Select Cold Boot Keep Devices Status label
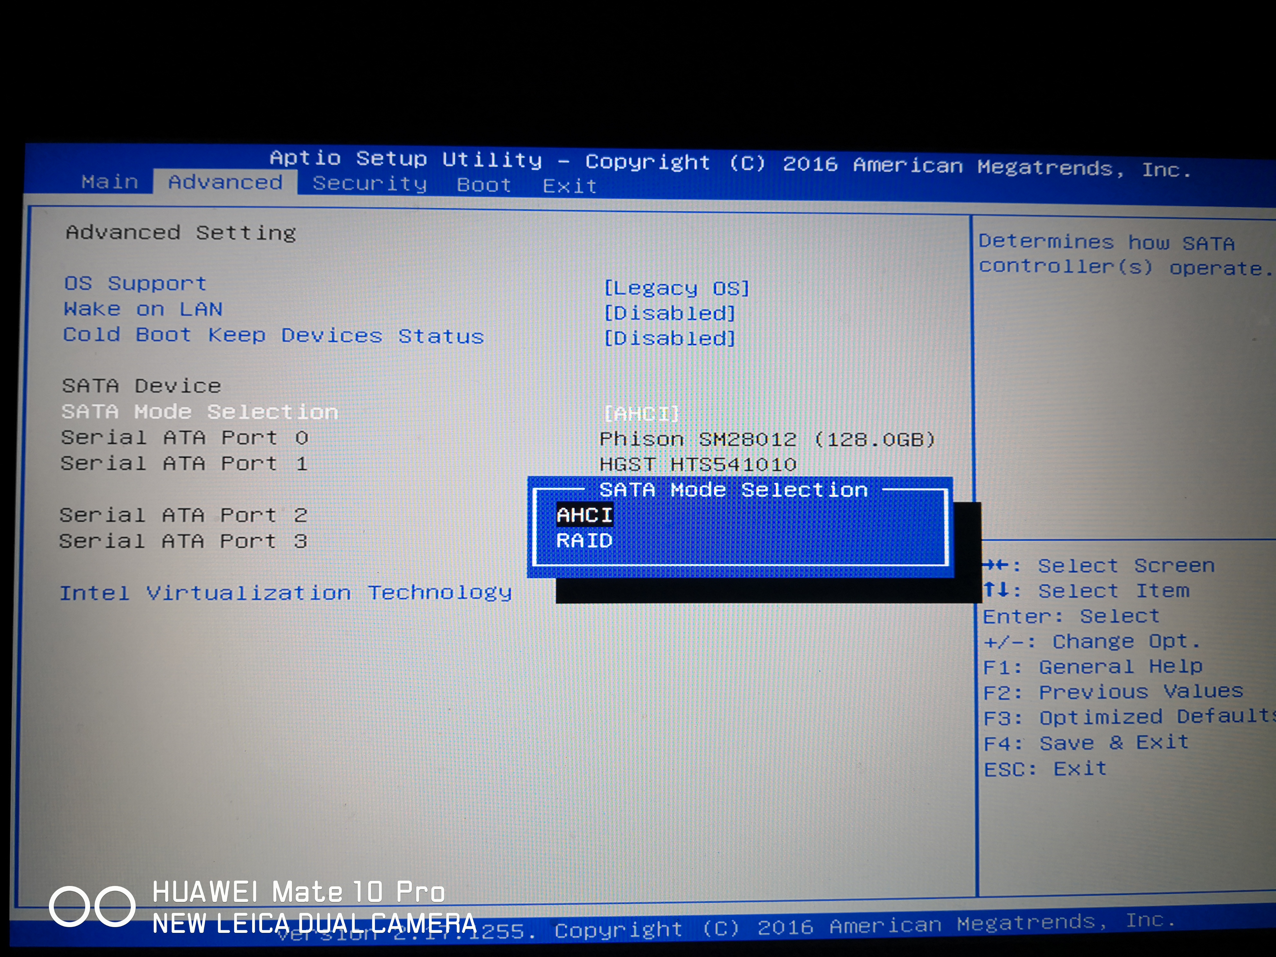 click(x=273, y=335)
